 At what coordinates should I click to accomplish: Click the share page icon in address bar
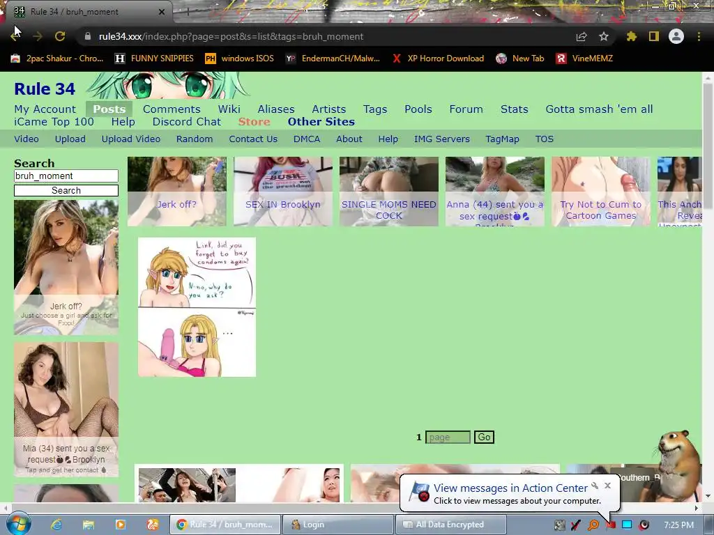(582, 36)
